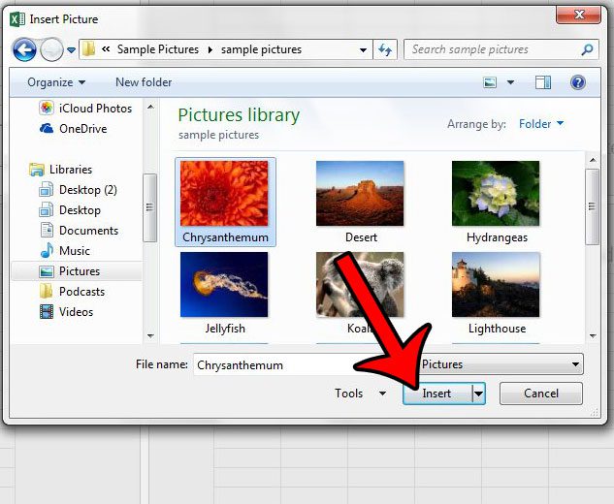Click the Insert button
614x504 pixels.
(x=437, y=394)
